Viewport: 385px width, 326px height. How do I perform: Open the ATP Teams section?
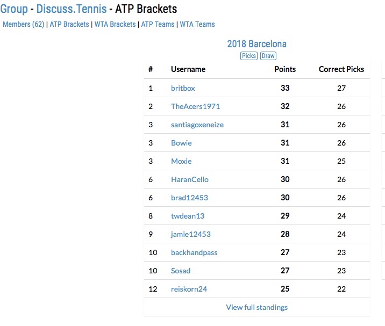[158, 24]
